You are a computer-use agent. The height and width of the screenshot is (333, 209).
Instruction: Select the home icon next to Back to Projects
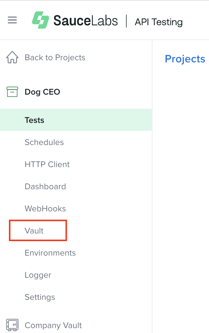(x=12, y=58)
